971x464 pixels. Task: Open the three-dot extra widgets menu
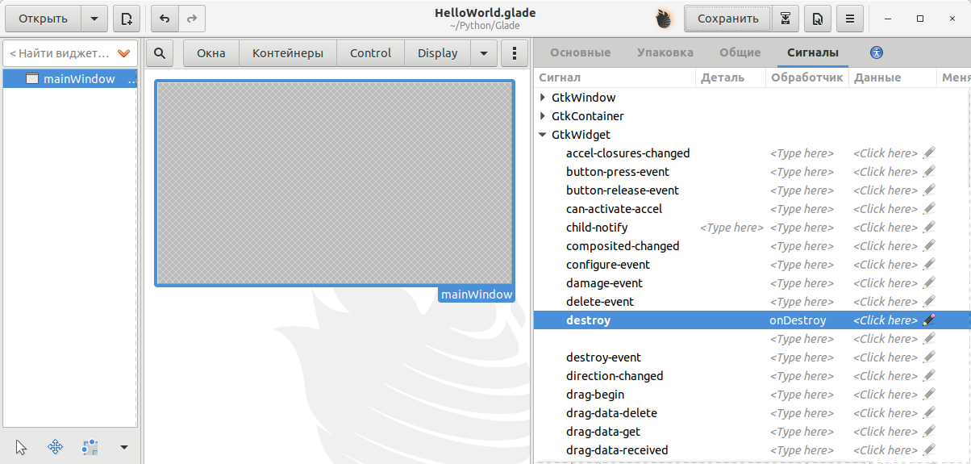(x=515, y=53)
